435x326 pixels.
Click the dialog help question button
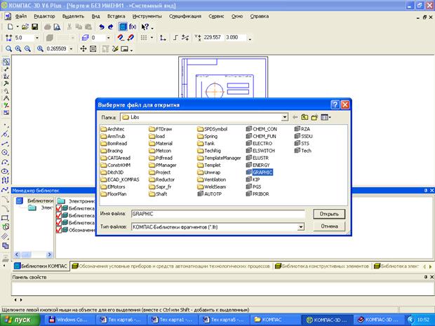tap(335, 104)
